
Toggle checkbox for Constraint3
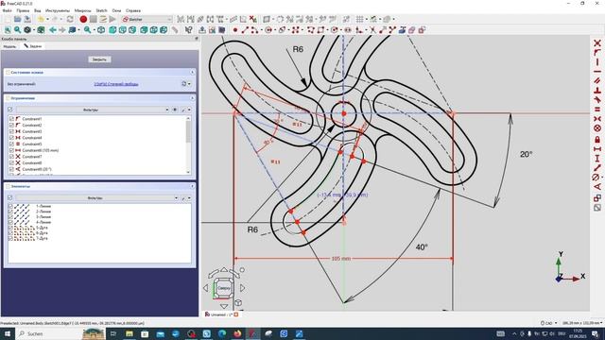[11, 131]
